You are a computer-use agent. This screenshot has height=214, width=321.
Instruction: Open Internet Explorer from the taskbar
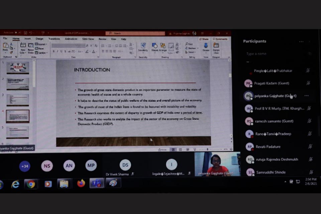point(15,184)
